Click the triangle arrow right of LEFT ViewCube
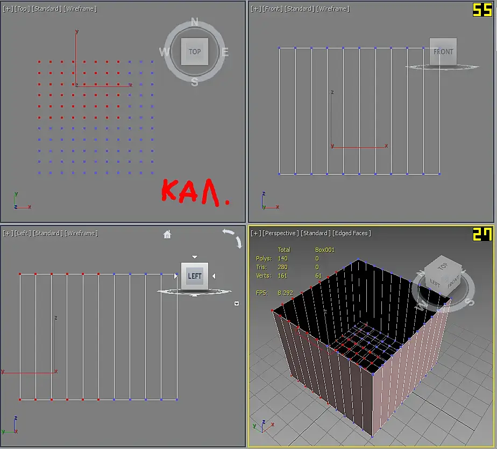Viewport: 497px width, 449px height. tap(214, 276)
